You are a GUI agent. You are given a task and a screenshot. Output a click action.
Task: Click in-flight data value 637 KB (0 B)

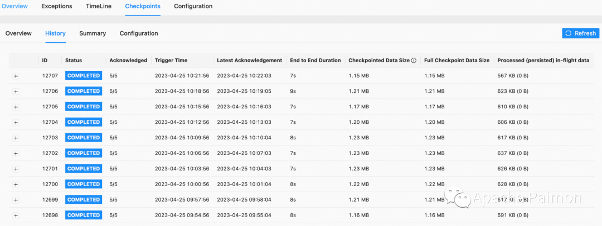513,153
